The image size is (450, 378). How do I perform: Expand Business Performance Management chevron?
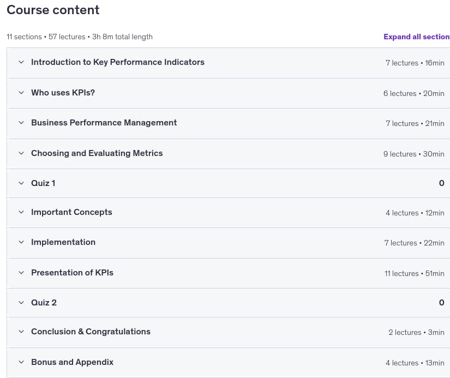[x=21, y=123]
